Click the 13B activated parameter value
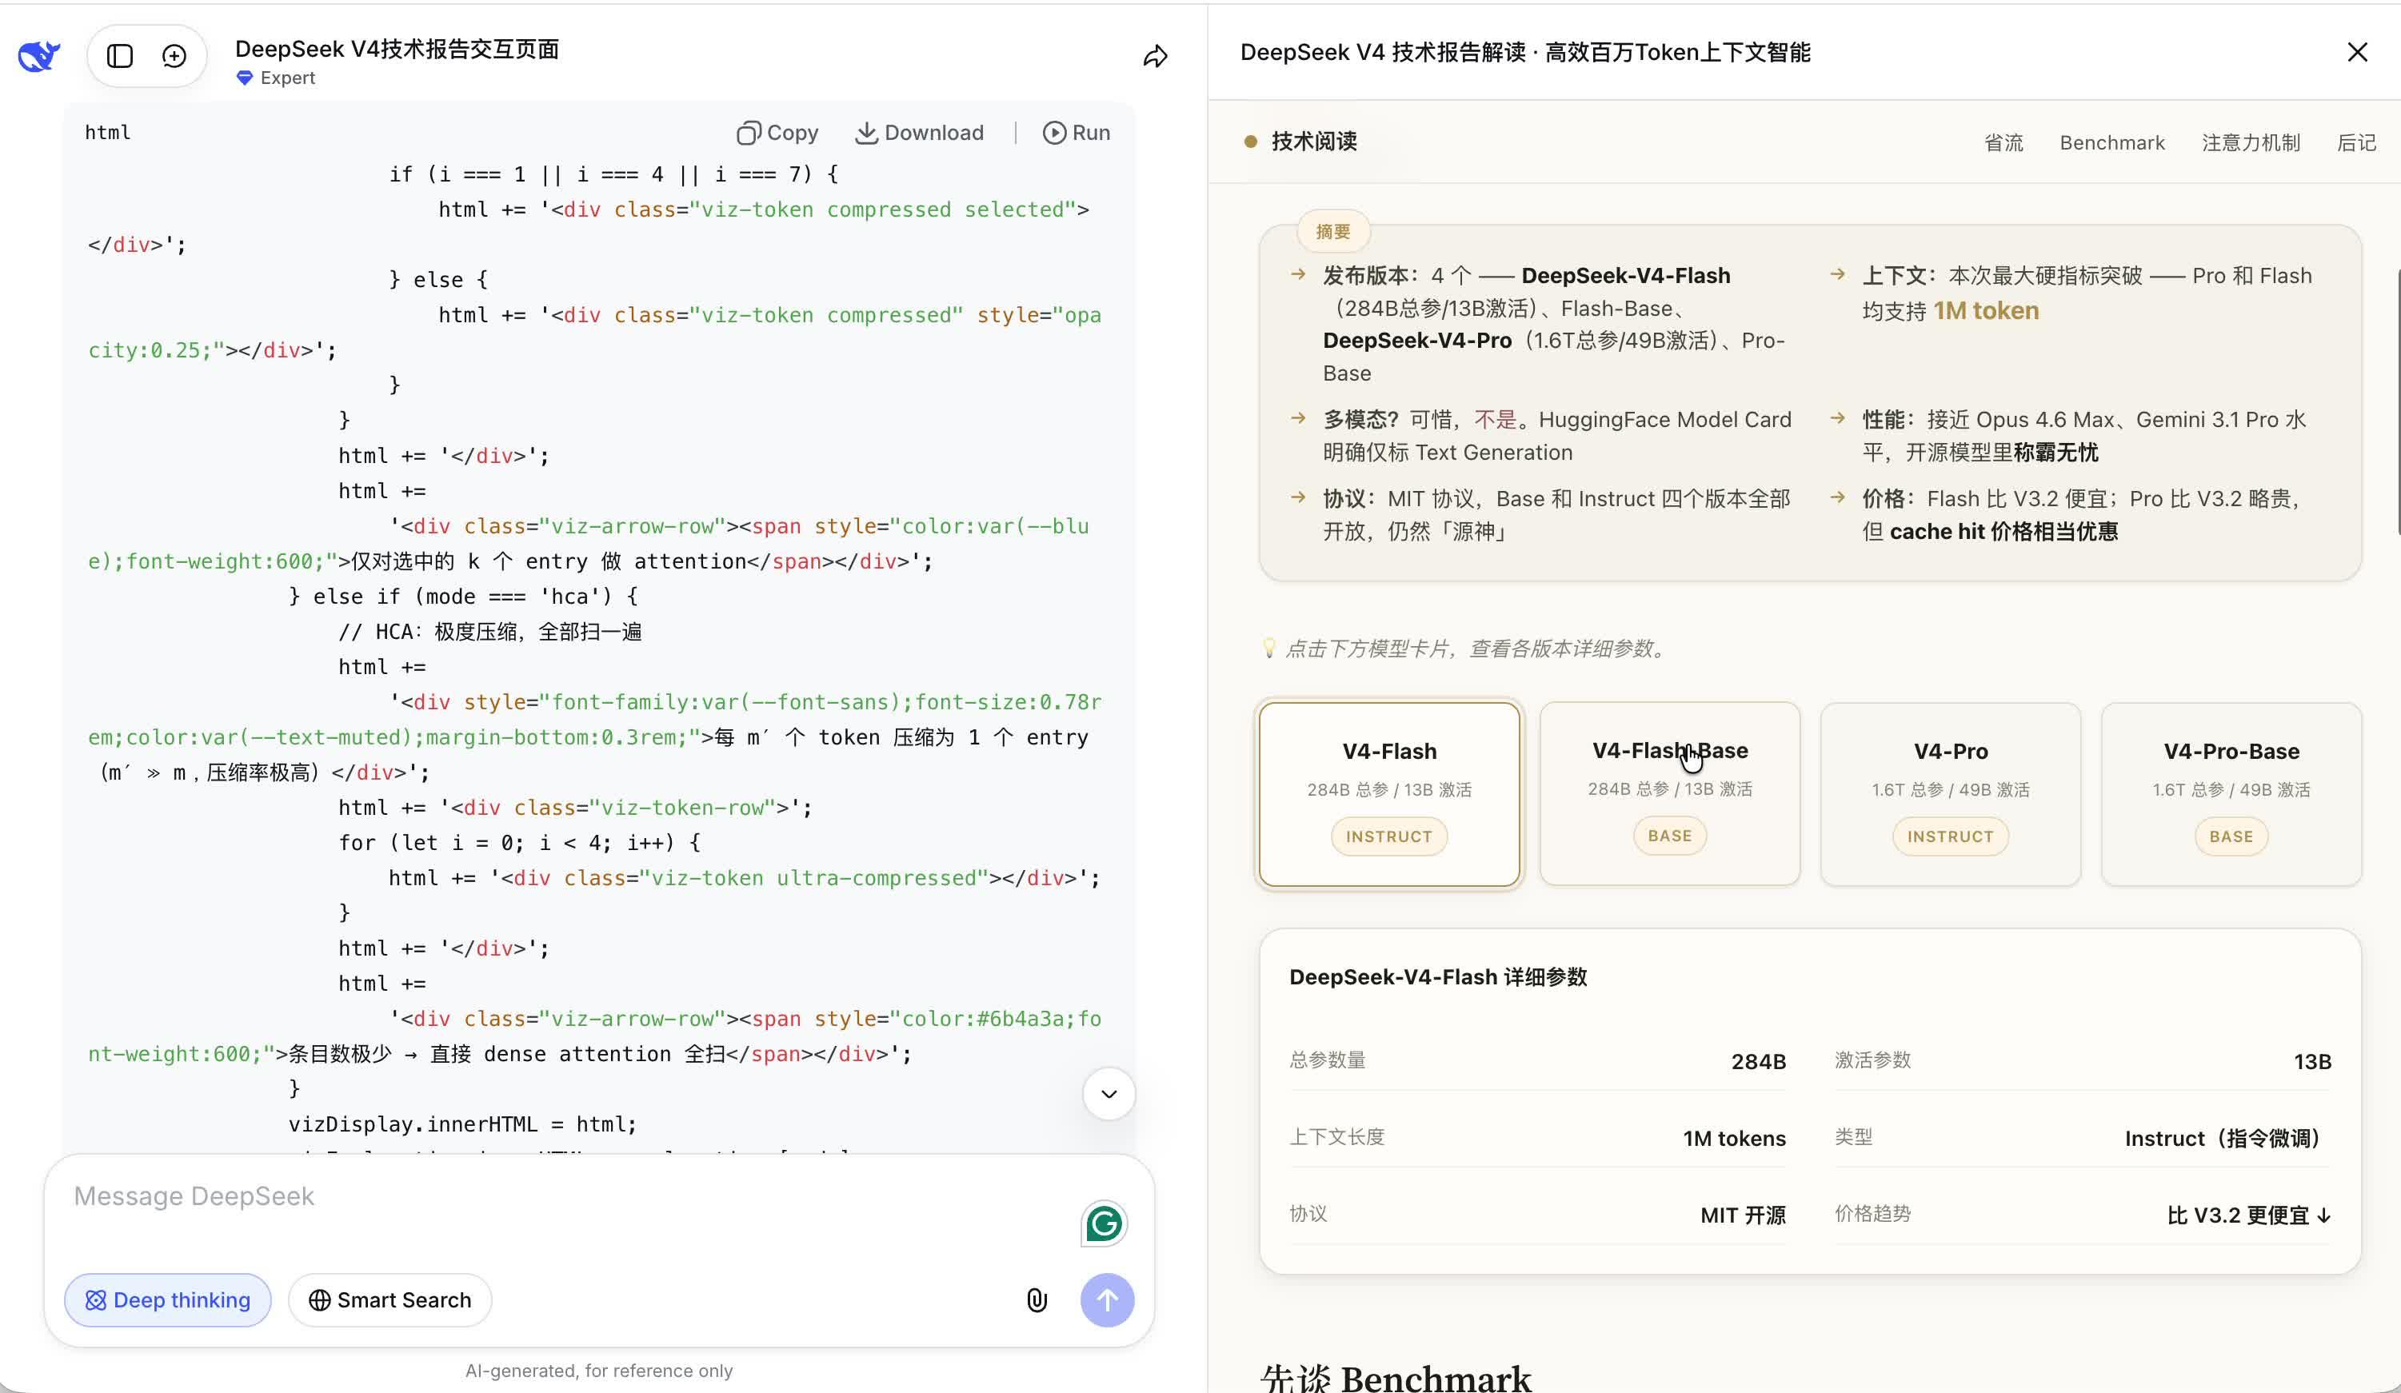This screenshot has height=1393, width=2401. [2312, 1061]
